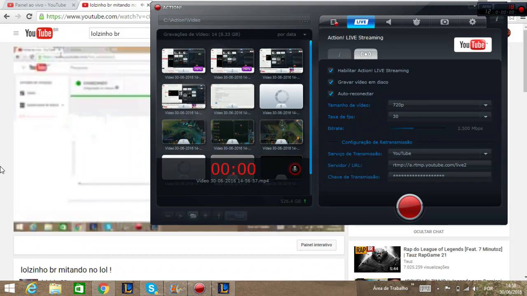Open Windows Store from taskbar
The width and height of the screenshot is (527, 296).
click(x=79, y=289)
